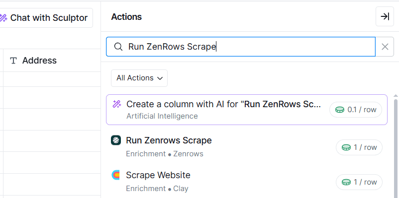Click the Scrape Website 1 / row badge
The width and height of the screenshot is (399, 198).
359,182
